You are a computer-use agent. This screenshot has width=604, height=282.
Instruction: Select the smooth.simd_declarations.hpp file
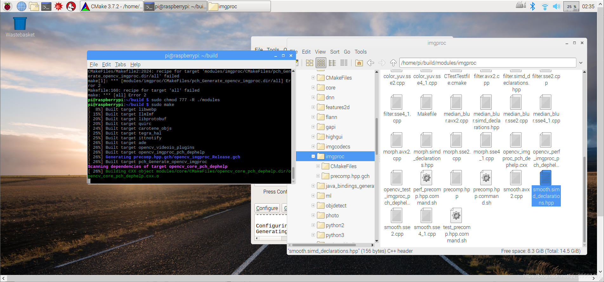(x=546, y=188)
